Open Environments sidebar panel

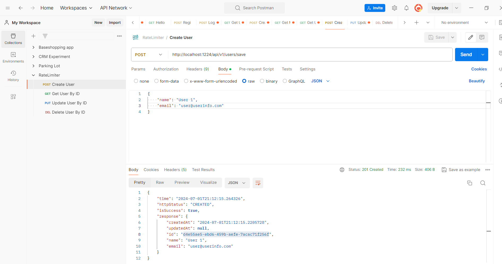click(x=13, y=57)
